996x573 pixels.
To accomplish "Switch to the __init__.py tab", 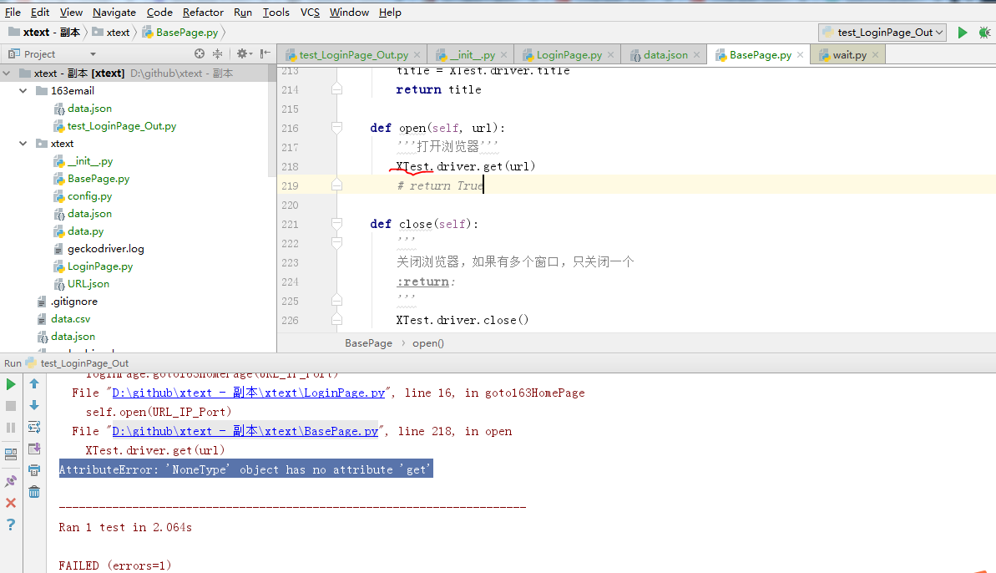I will pyautogui.click(x=472, y=55).
